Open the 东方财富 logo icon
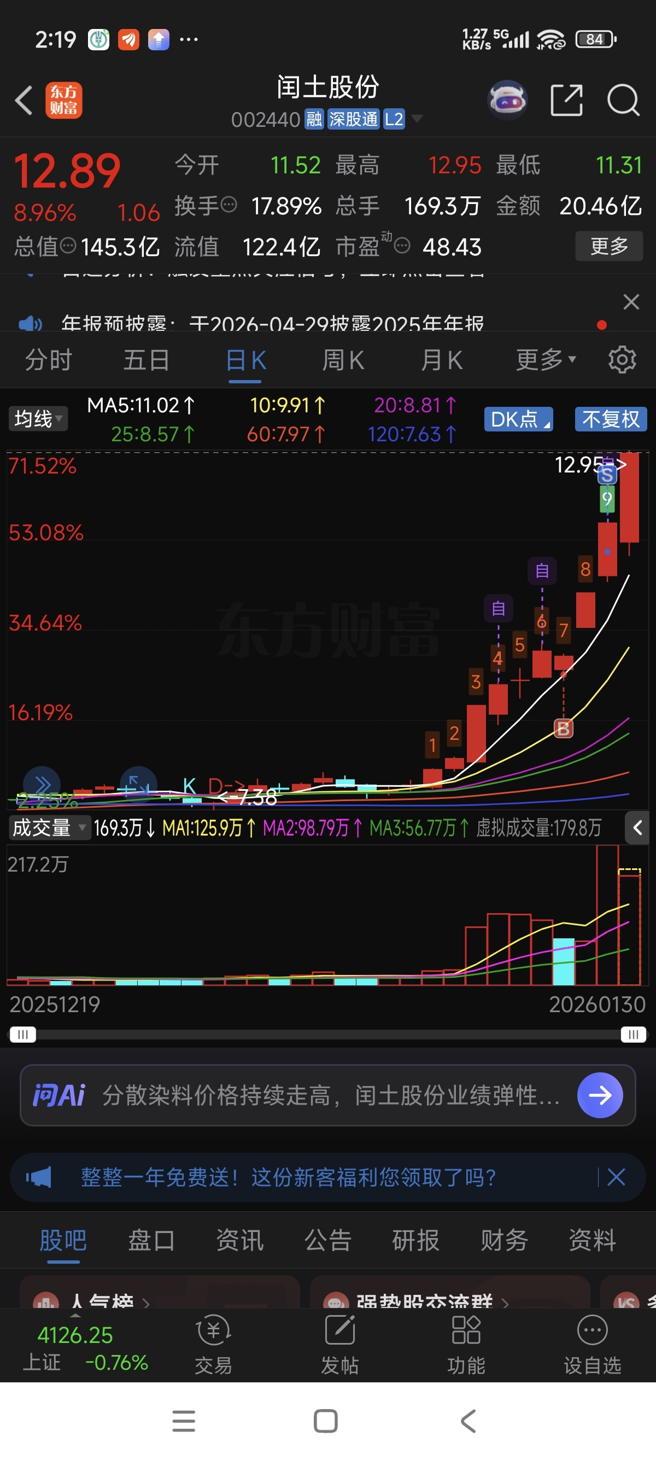Screen dimensions: 656x1460 coord(64,100)
